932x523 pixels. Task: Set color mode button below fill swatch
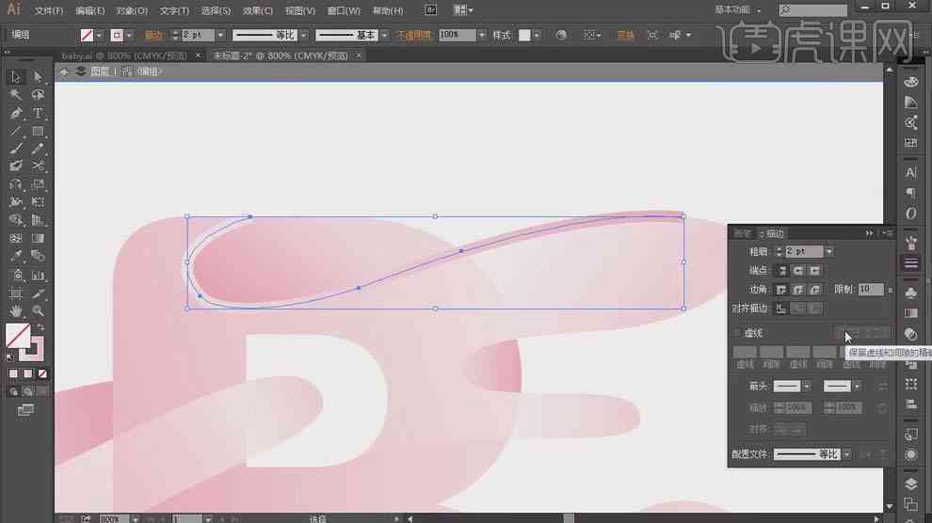coord(13,374)
